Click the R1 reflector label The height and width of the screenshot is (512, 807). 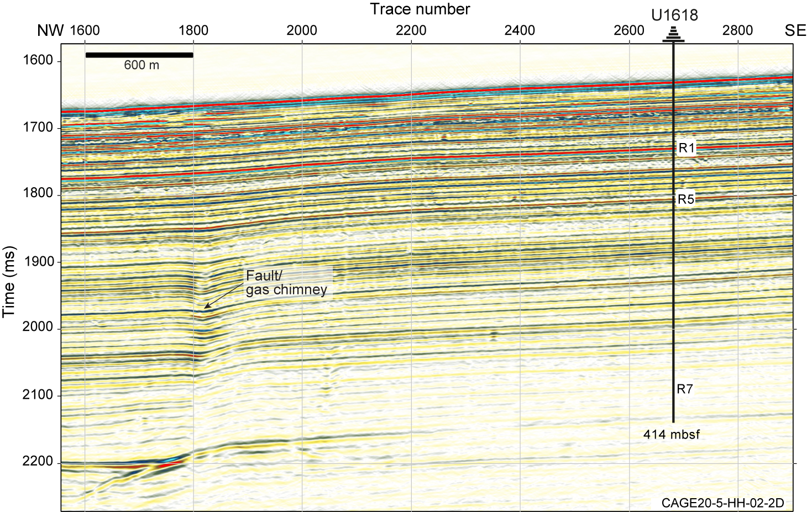pos(687,148)
